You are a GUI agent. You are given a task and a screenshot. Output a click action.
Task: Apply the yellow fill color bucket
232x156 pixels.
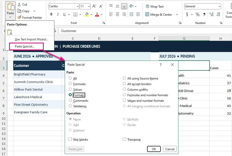tap(87, 14)
